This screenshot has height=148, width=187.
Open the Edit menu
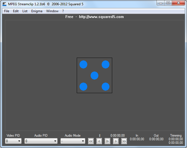click(x=16, y=11)
